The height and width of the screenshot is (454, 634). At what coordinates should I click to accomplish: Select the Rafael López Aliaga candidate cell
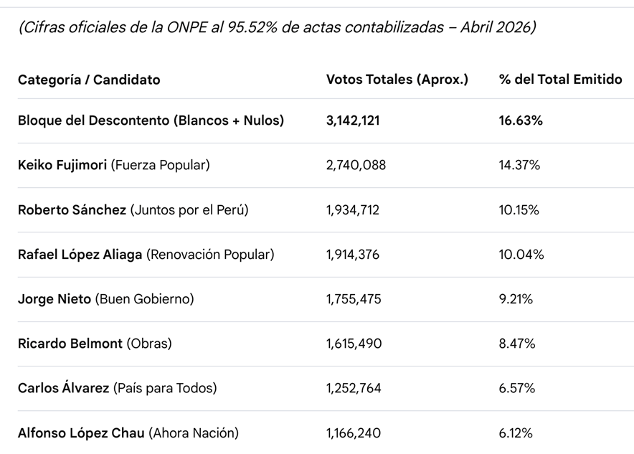click(146, 255)
